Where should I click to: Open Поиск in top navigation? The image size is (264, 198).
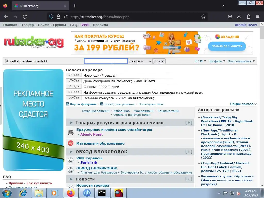pyautogui.click(x=43, y=25)
